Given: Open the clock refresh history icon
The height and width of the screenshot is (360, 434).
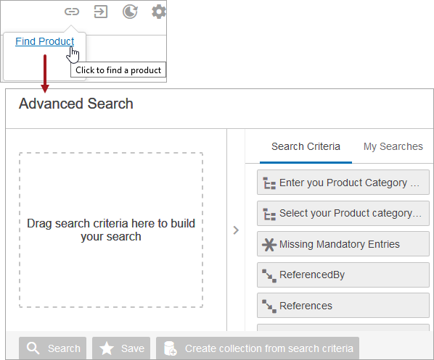Looking at the screenshot, I should [x=130, y=12].
